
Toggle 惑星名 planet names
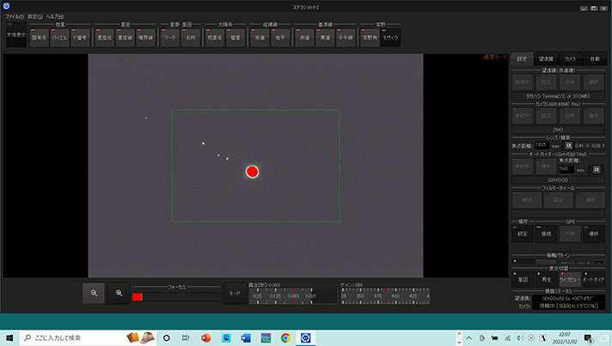[215, 38]
